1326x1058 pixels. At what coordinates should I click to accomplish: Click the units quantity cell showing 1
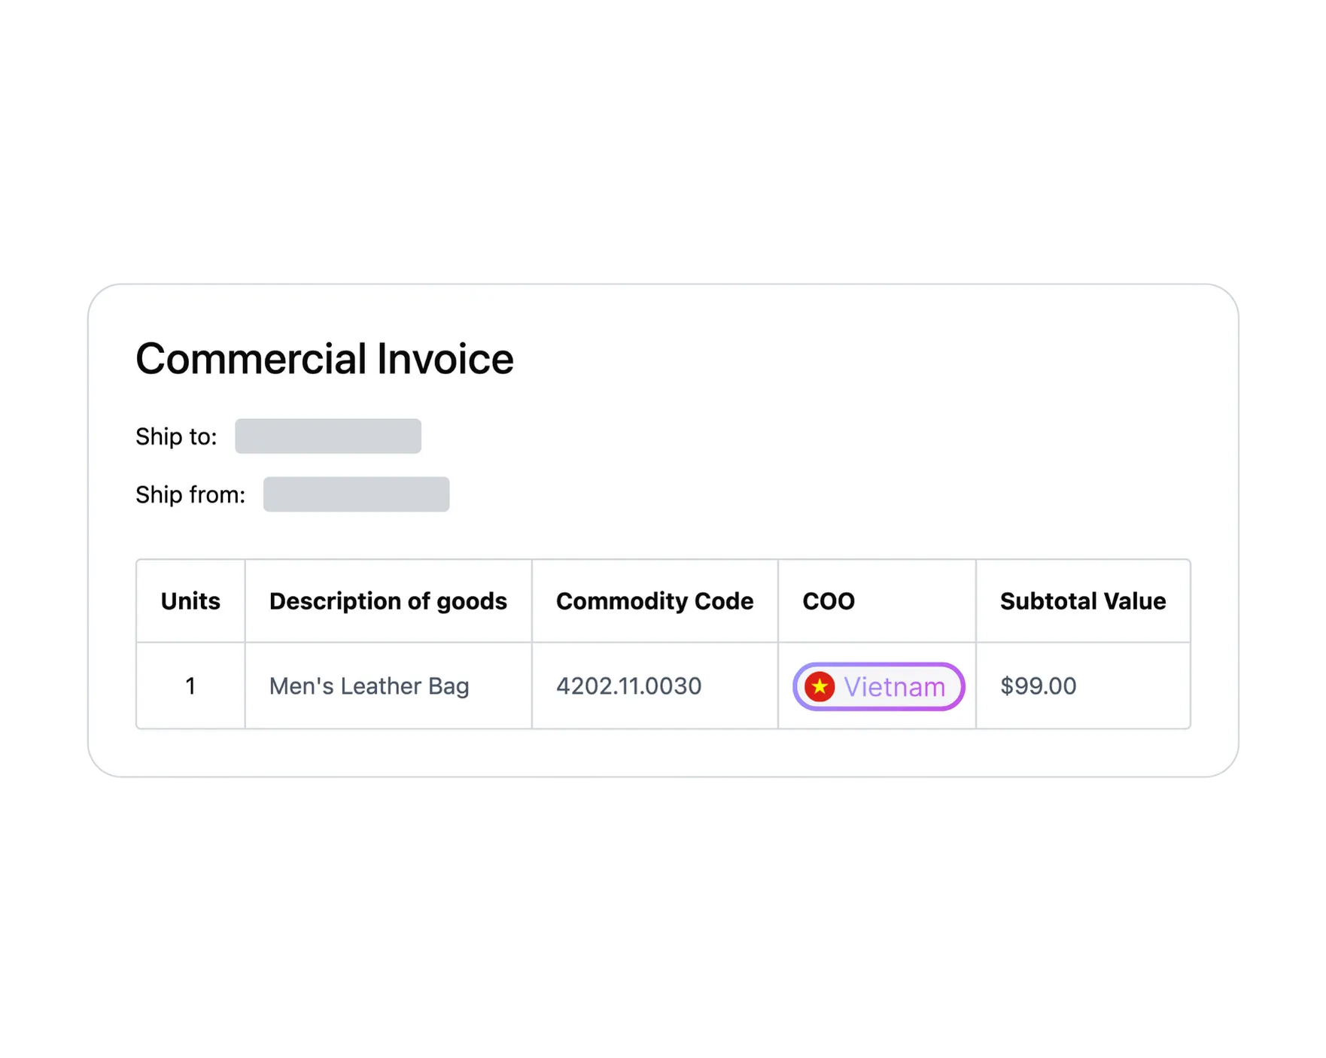[x=190, y=686]
